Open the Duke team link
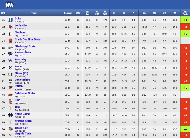 coord(18,18)
